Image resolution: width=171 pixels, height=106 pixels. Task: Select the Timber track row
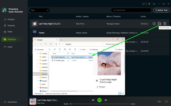(x=99, y=33)
